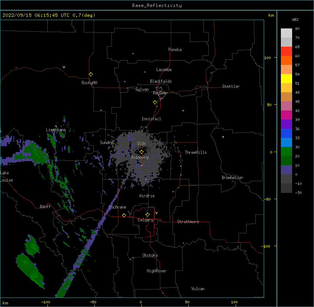Image resolution: width=314 pixels, height=307 pixels.
Task: Click the light gray 70–80 dBZ legend swatch
Action: coord(286,33)
